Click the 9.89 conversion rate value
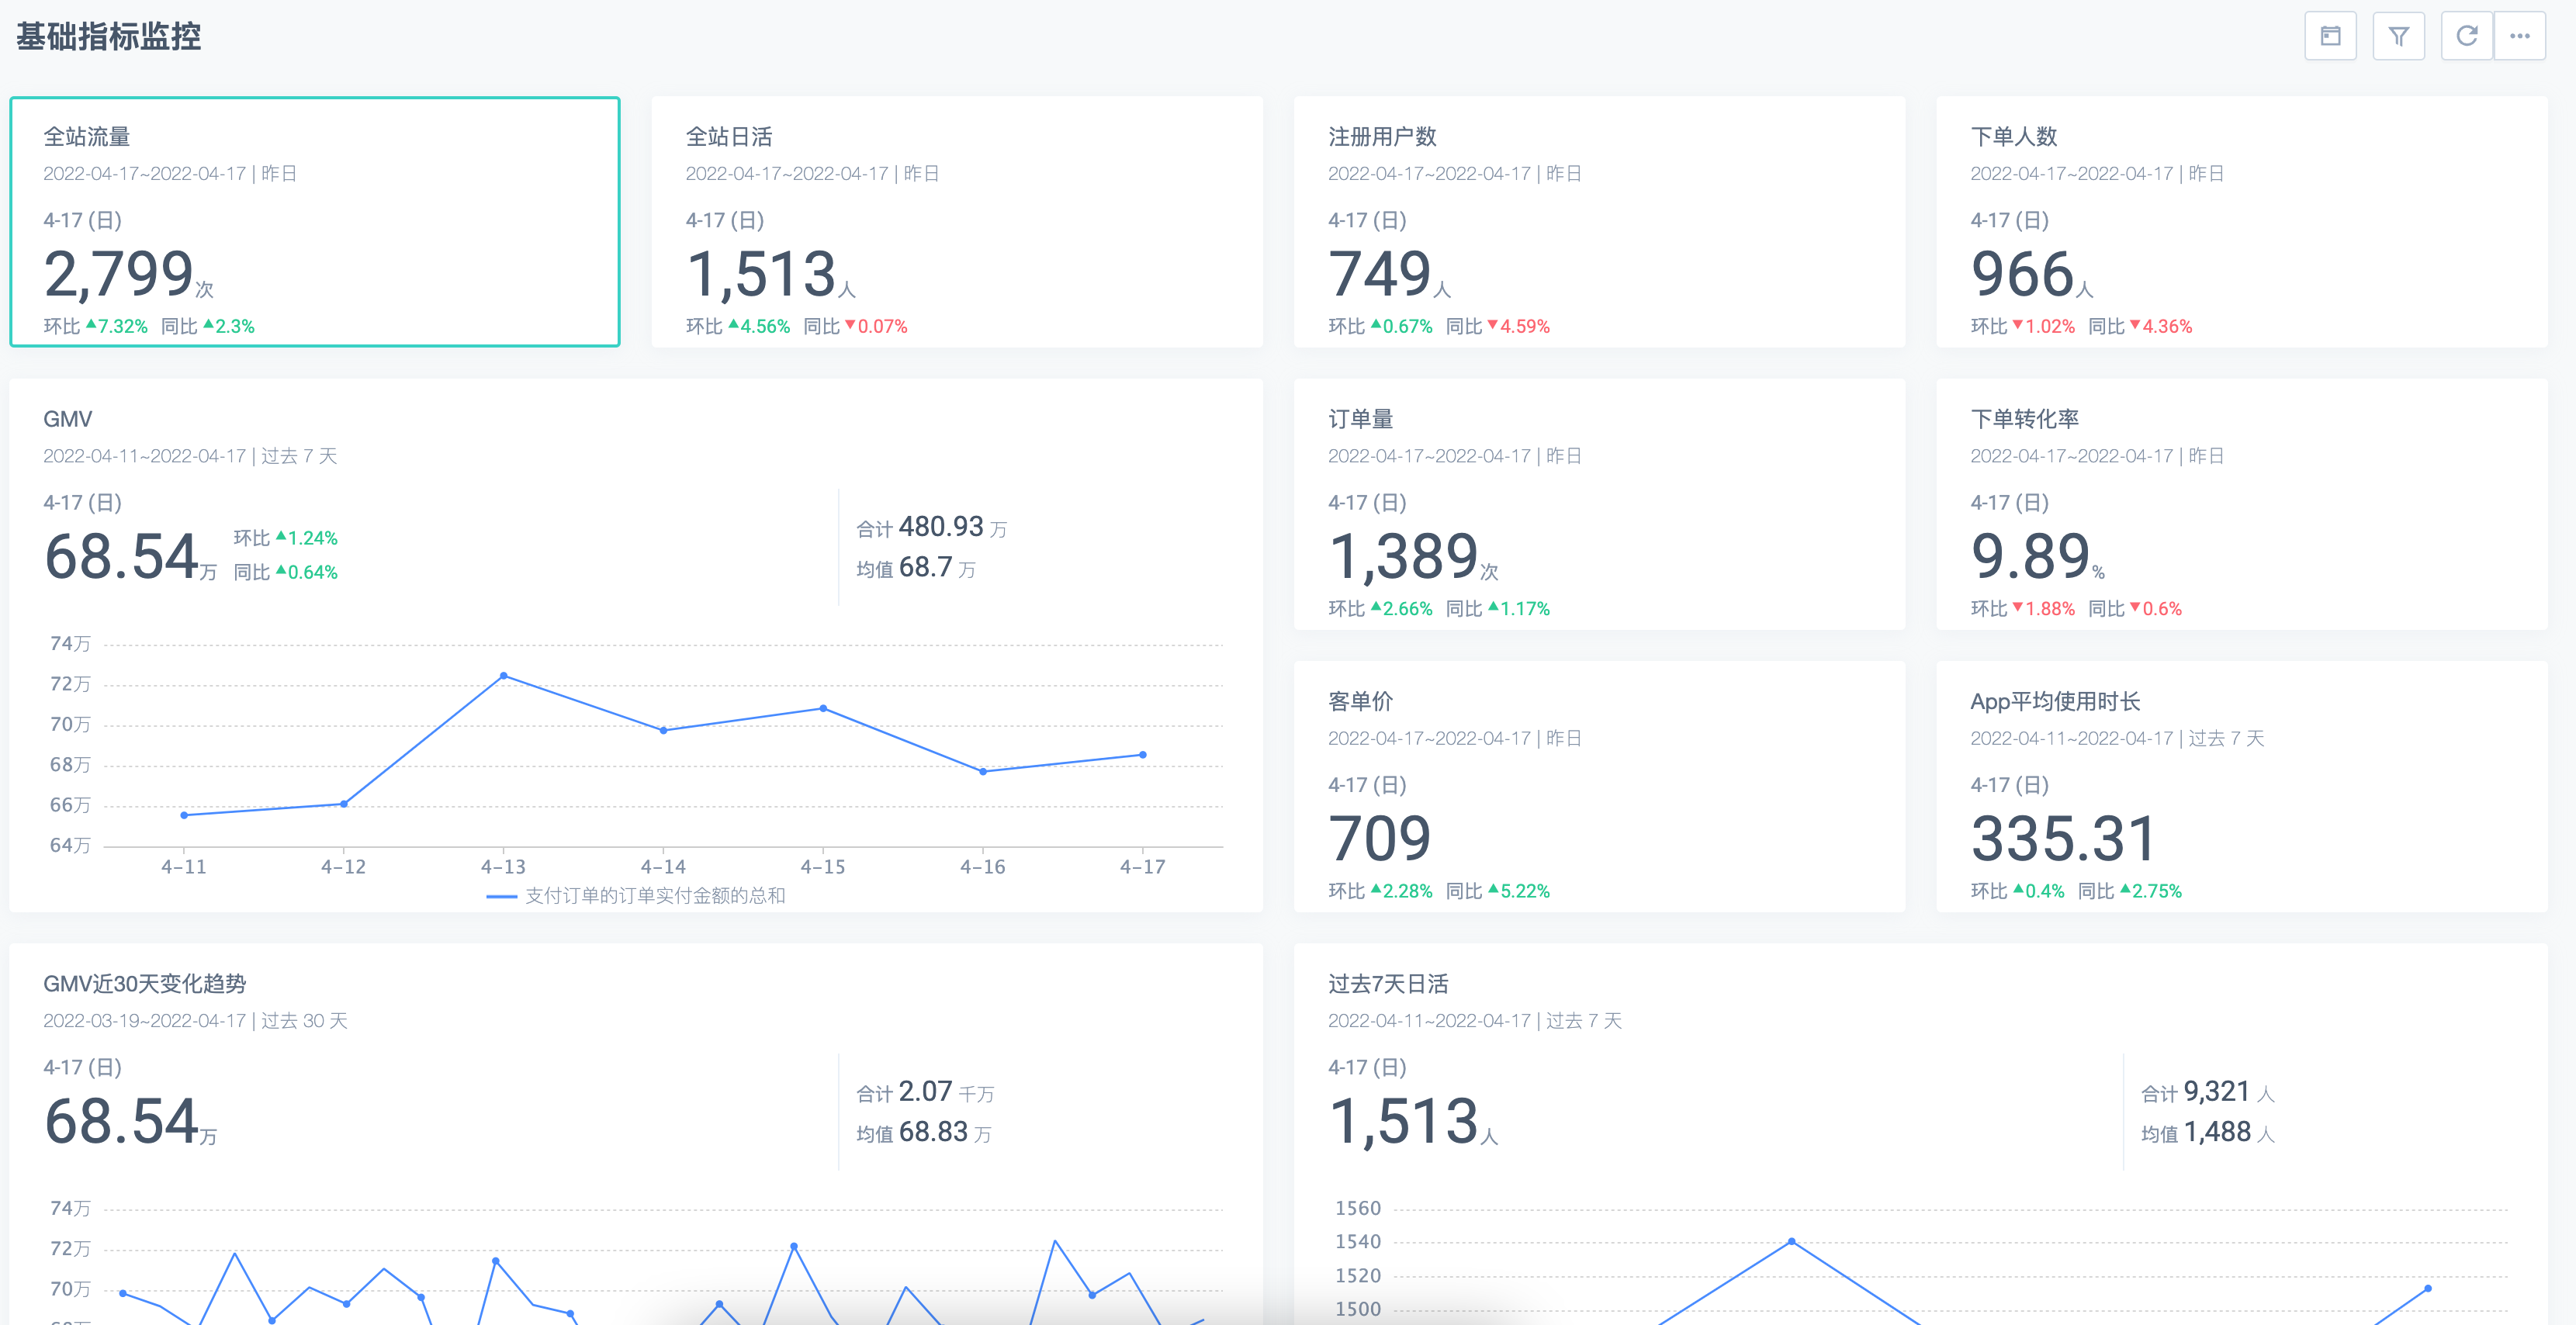2576x1325 pixels. point(2030,556)
